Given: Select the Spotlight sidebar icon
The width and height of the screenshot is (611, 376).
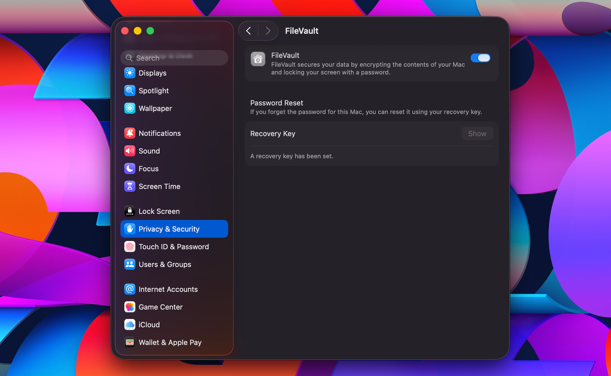Looking at the screenshot, I should tap(130, 90).
